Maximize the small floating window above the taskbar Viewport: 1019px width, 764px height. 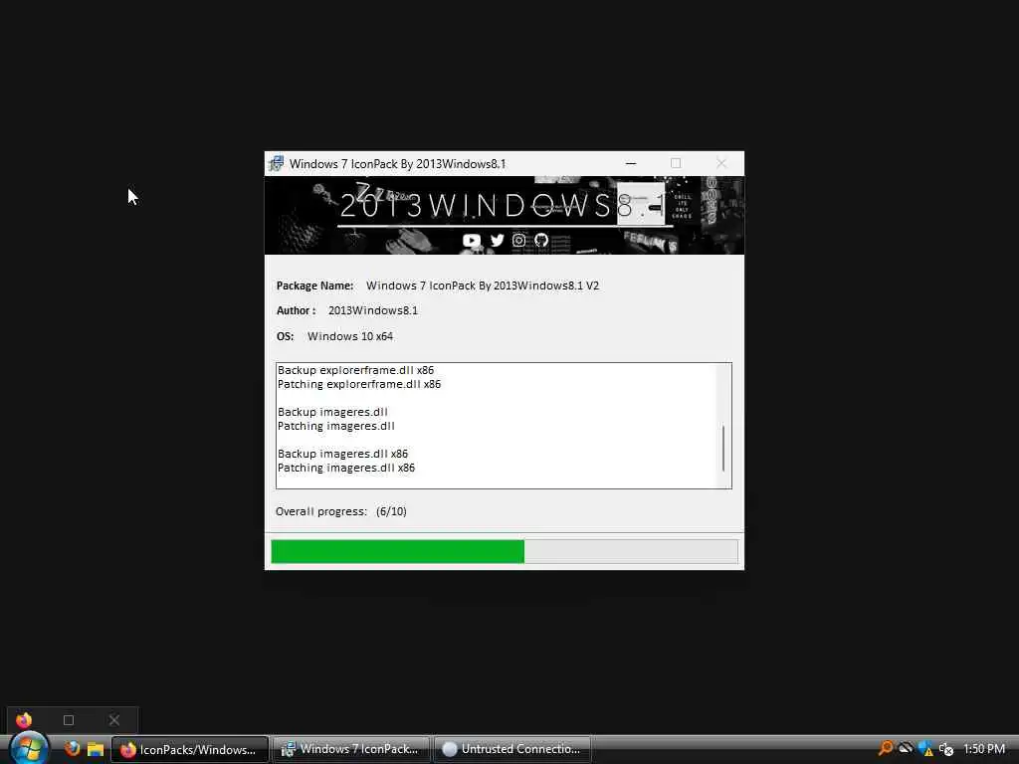coord(69,720)
